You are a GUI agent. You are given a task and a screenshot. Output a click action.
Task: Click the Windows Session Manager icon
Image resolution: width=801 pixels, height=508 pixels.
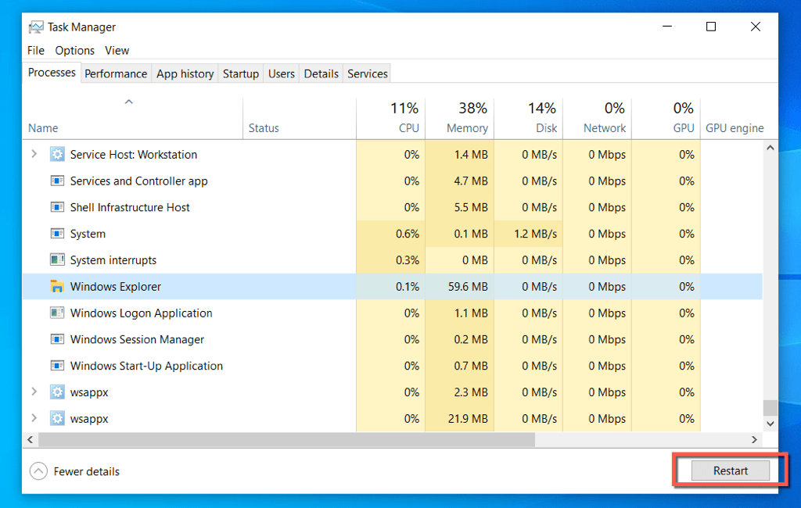coord(57,340)
